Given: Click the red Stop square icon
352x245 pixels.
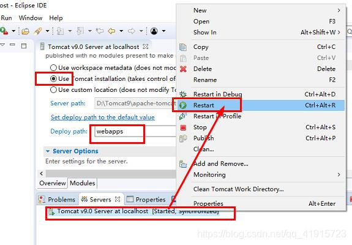Looking at the screenshot, I should point(183,127).
